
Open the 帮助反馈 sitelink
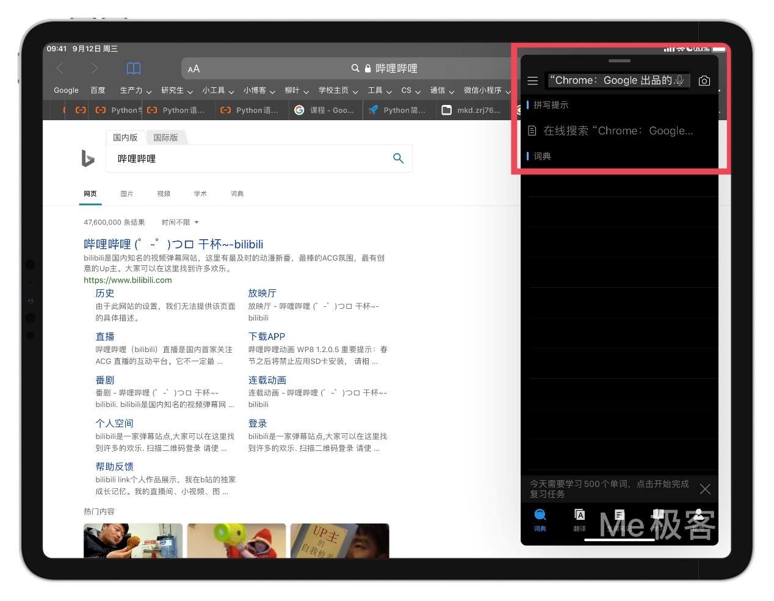[x=114, y=466]
